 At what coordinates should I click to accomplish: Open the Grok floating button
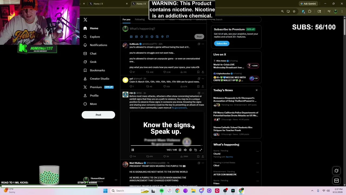[x=337, y=171]
